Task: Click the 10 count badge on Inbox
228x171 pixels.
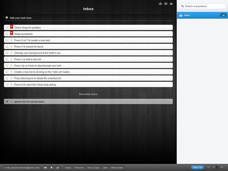Action: [223, 15]
